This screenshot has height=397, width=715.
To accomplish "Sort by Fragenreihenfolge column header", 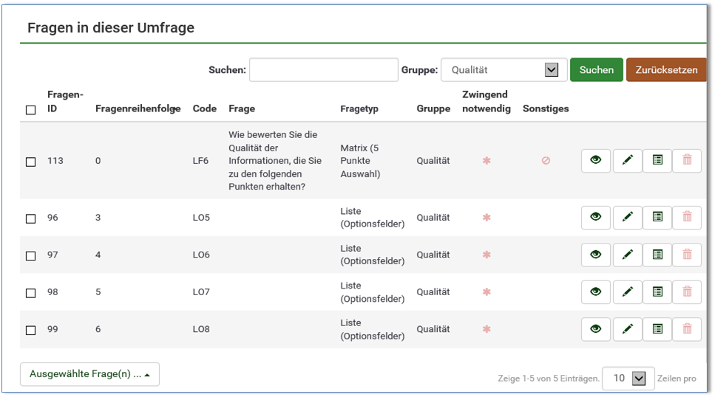I will [x=138, y=108].
